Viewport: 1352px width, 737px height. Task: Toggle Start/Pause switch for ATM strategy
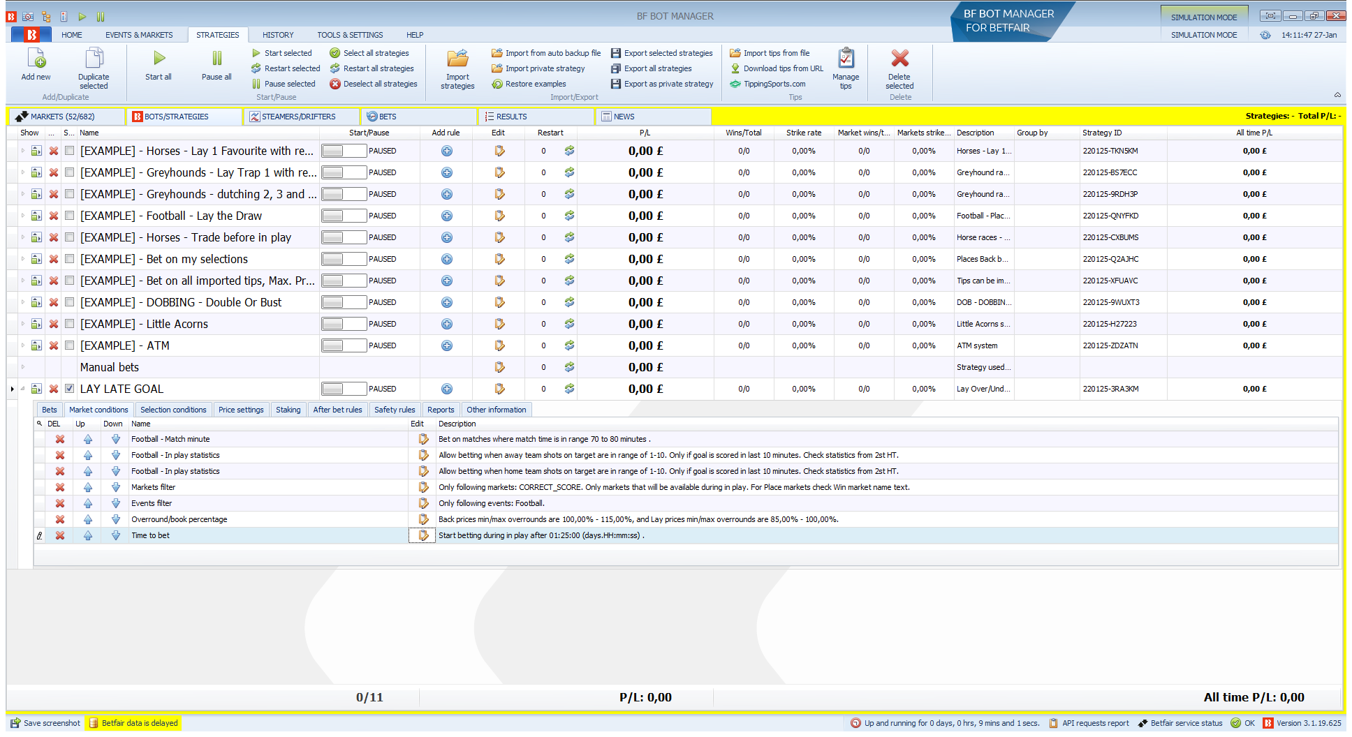click(344, 345)
